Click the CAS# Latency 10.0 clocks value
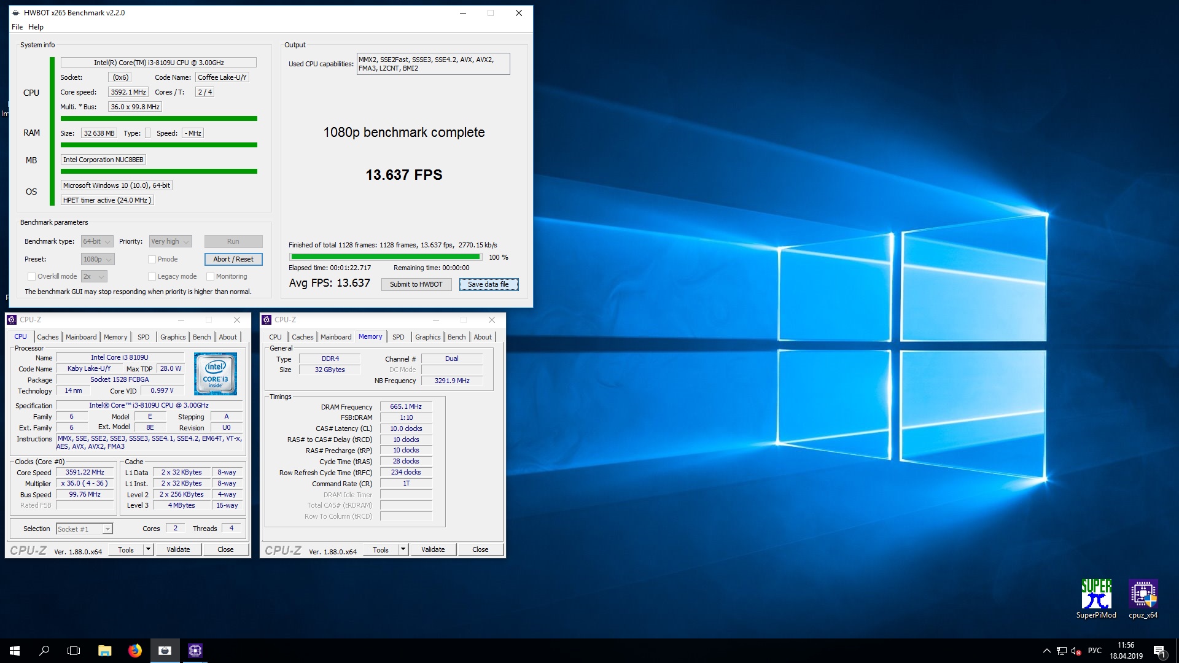This screenshot has height=663, width=1179. [x=406, y=428]
